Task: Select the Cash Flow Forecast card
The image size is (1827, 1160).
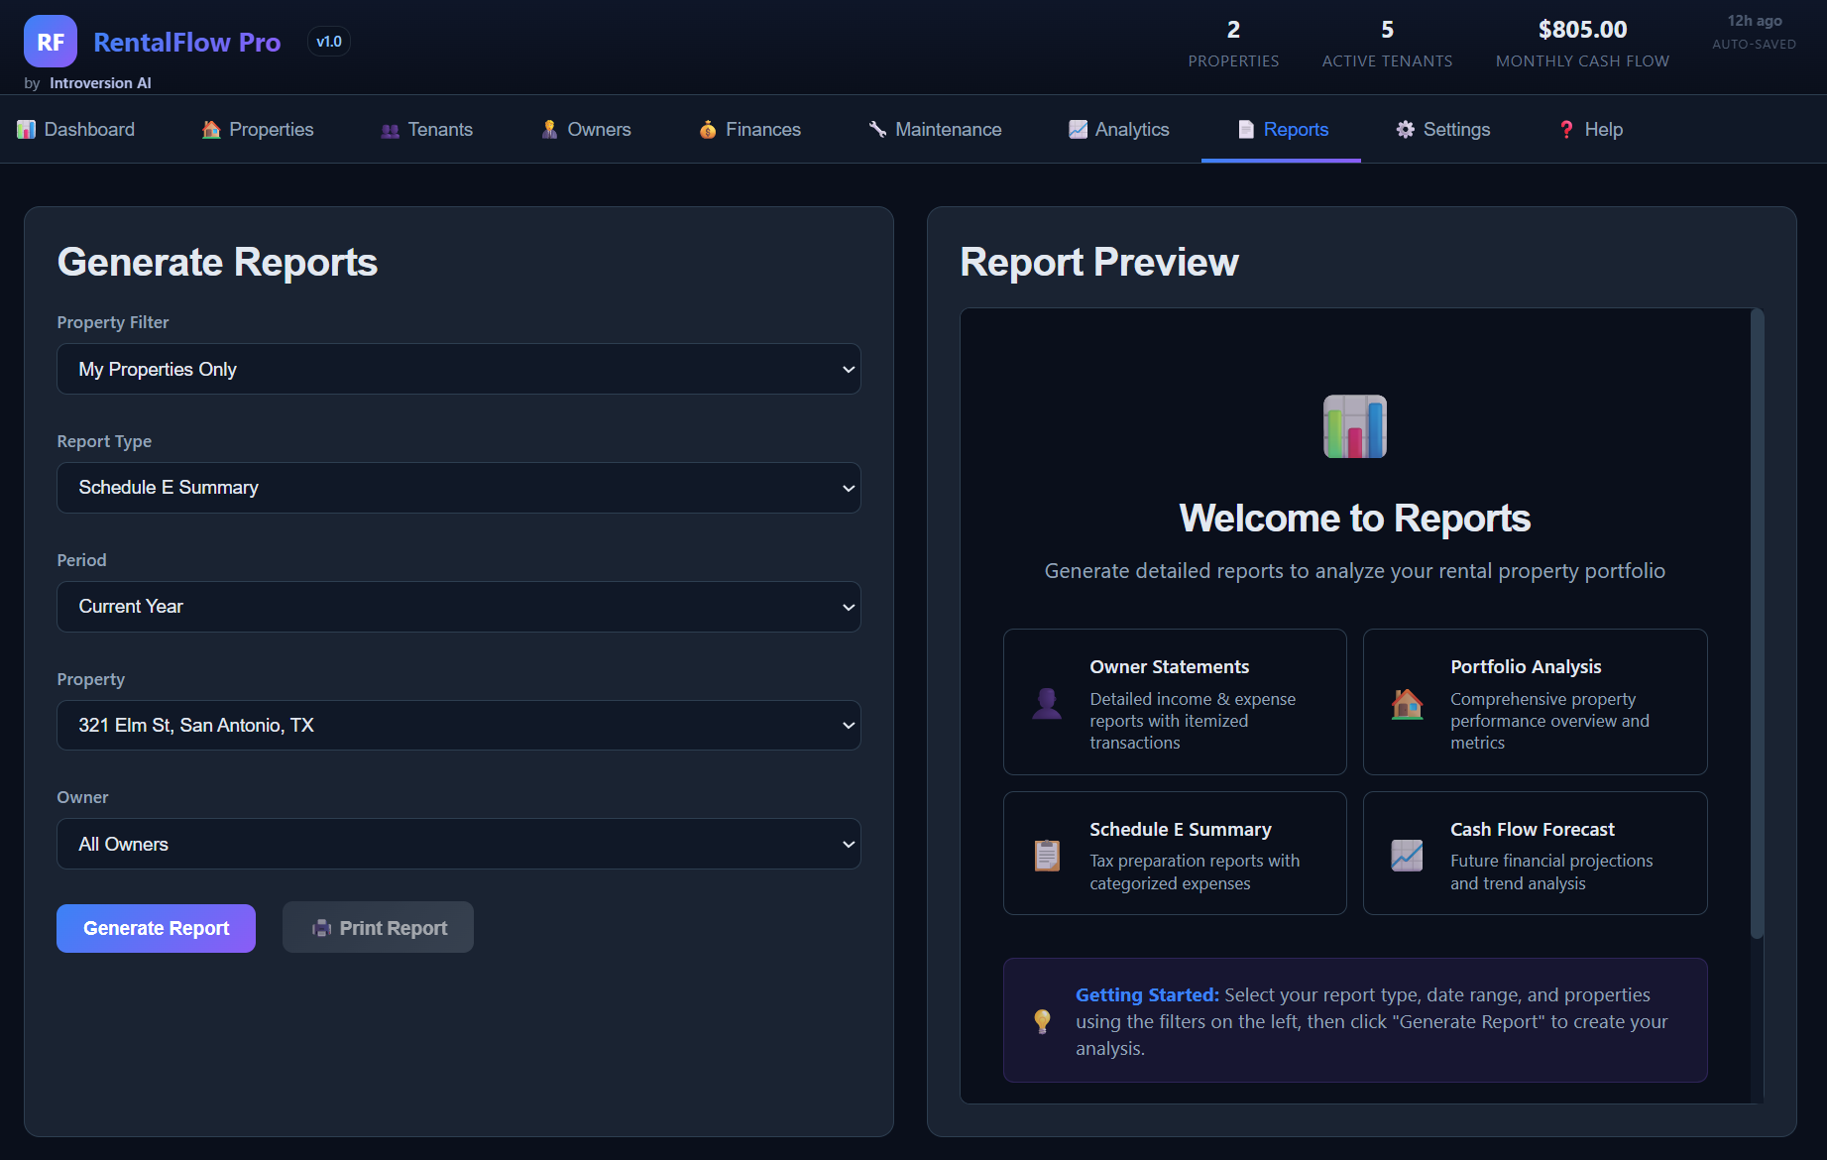Action: click(x=1535, y=854)
